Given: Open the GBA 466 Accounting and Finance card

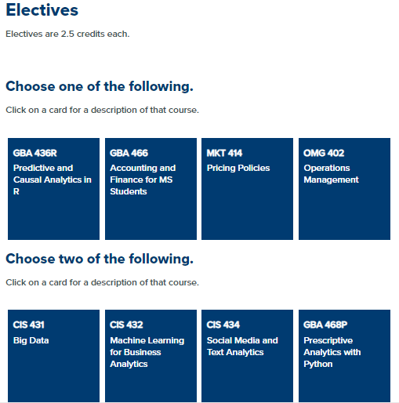Looking at the screenshot, I should [151, 189].
